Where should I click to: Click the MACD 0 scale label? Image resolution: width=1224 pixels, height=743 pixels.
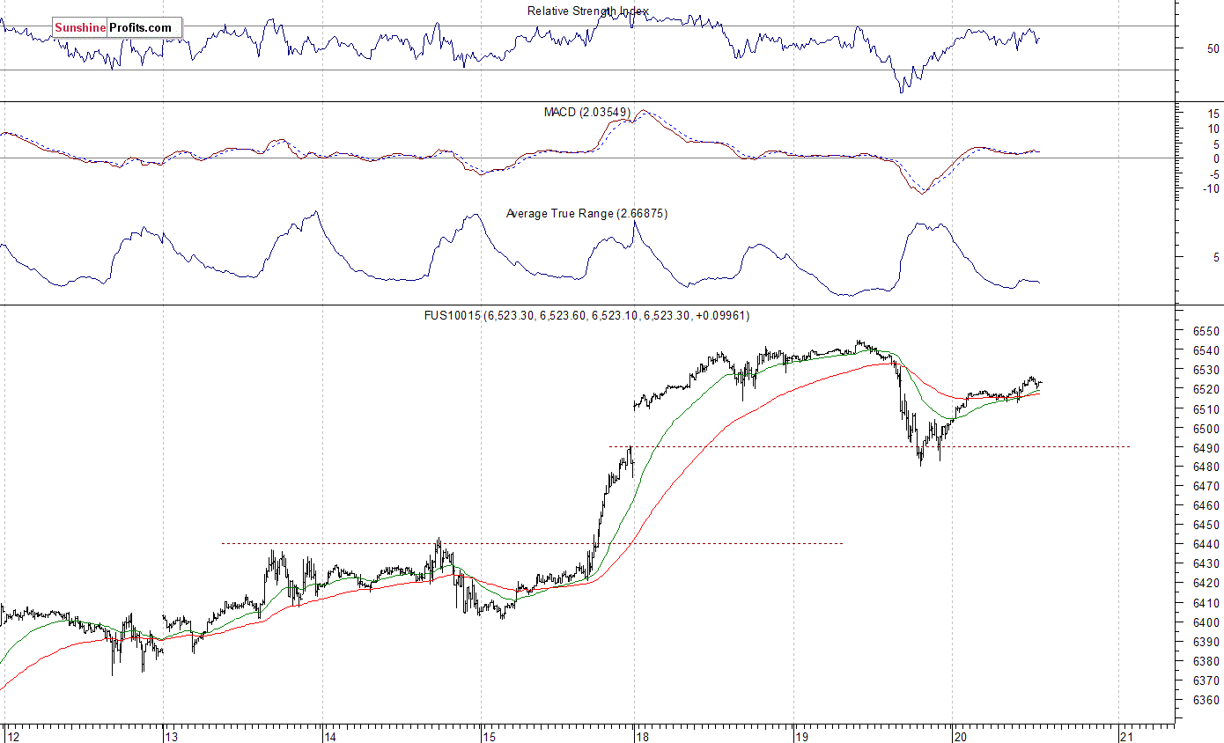coord(1216,158)
